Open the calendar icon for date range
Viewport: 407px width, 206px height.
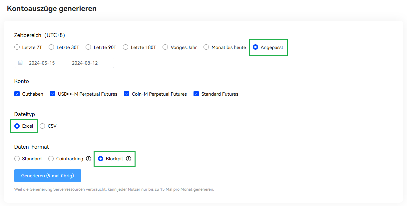[20, 63]
